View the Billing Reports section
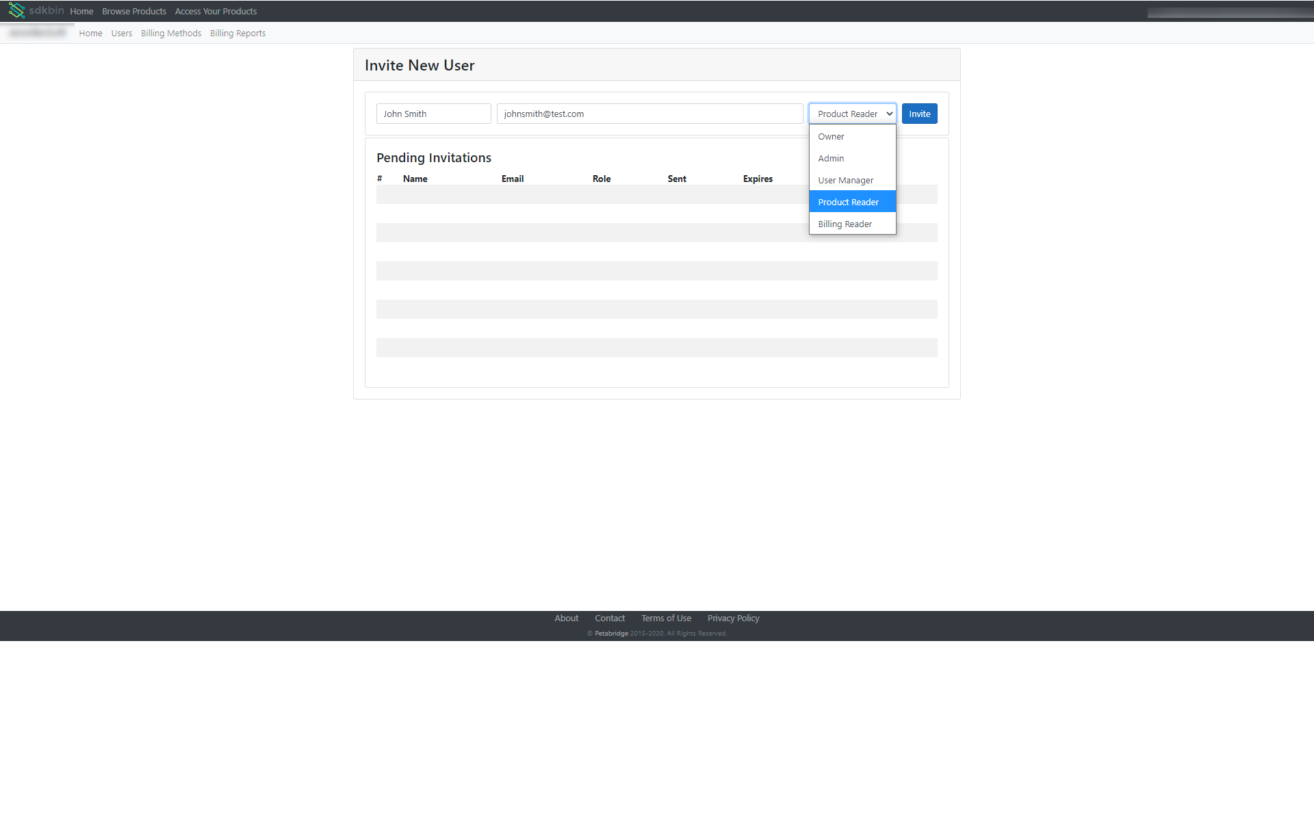The image size is (1314, 821). point(237,33)
